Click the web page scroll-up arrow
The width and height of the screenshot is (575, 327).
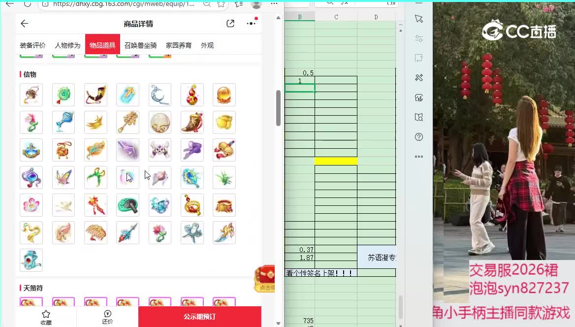click(x=278, y=18)
